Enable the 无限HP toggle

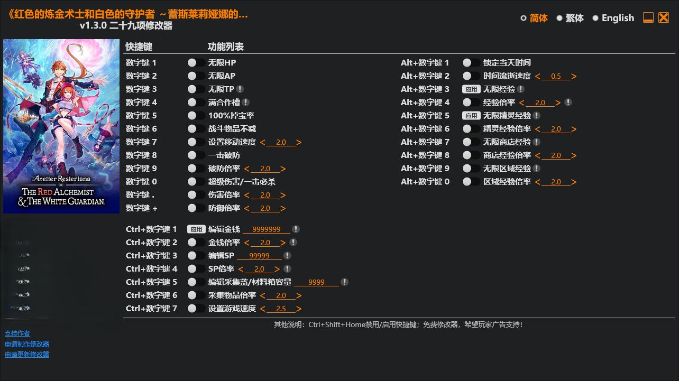pos(196,63)
